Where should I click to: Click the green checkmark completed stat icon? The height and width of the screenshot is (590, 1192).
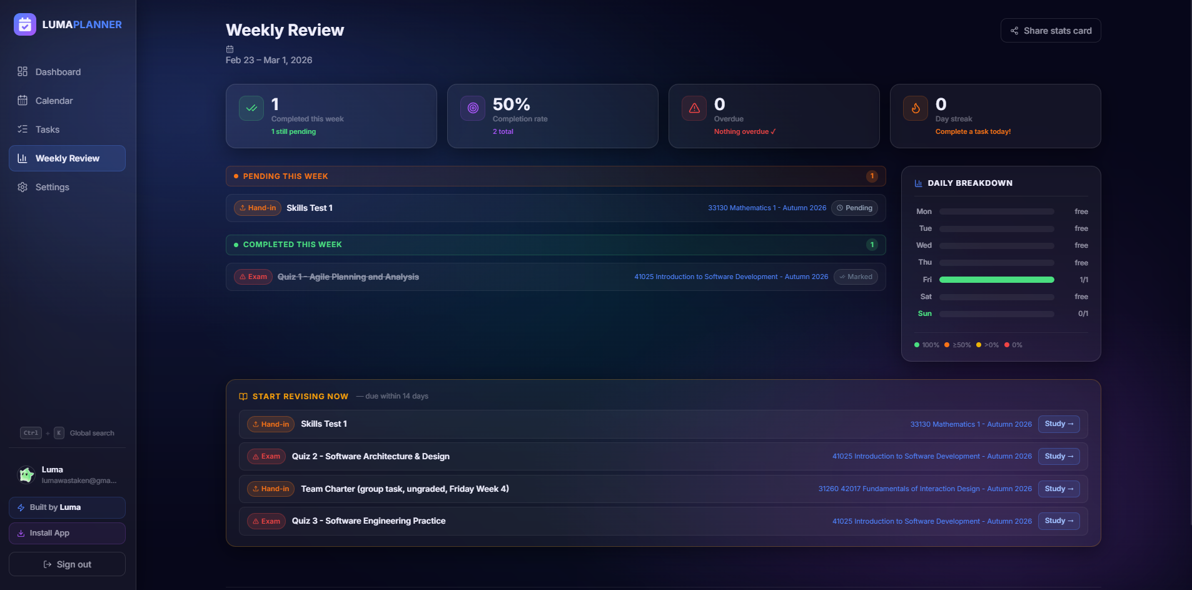250,108
